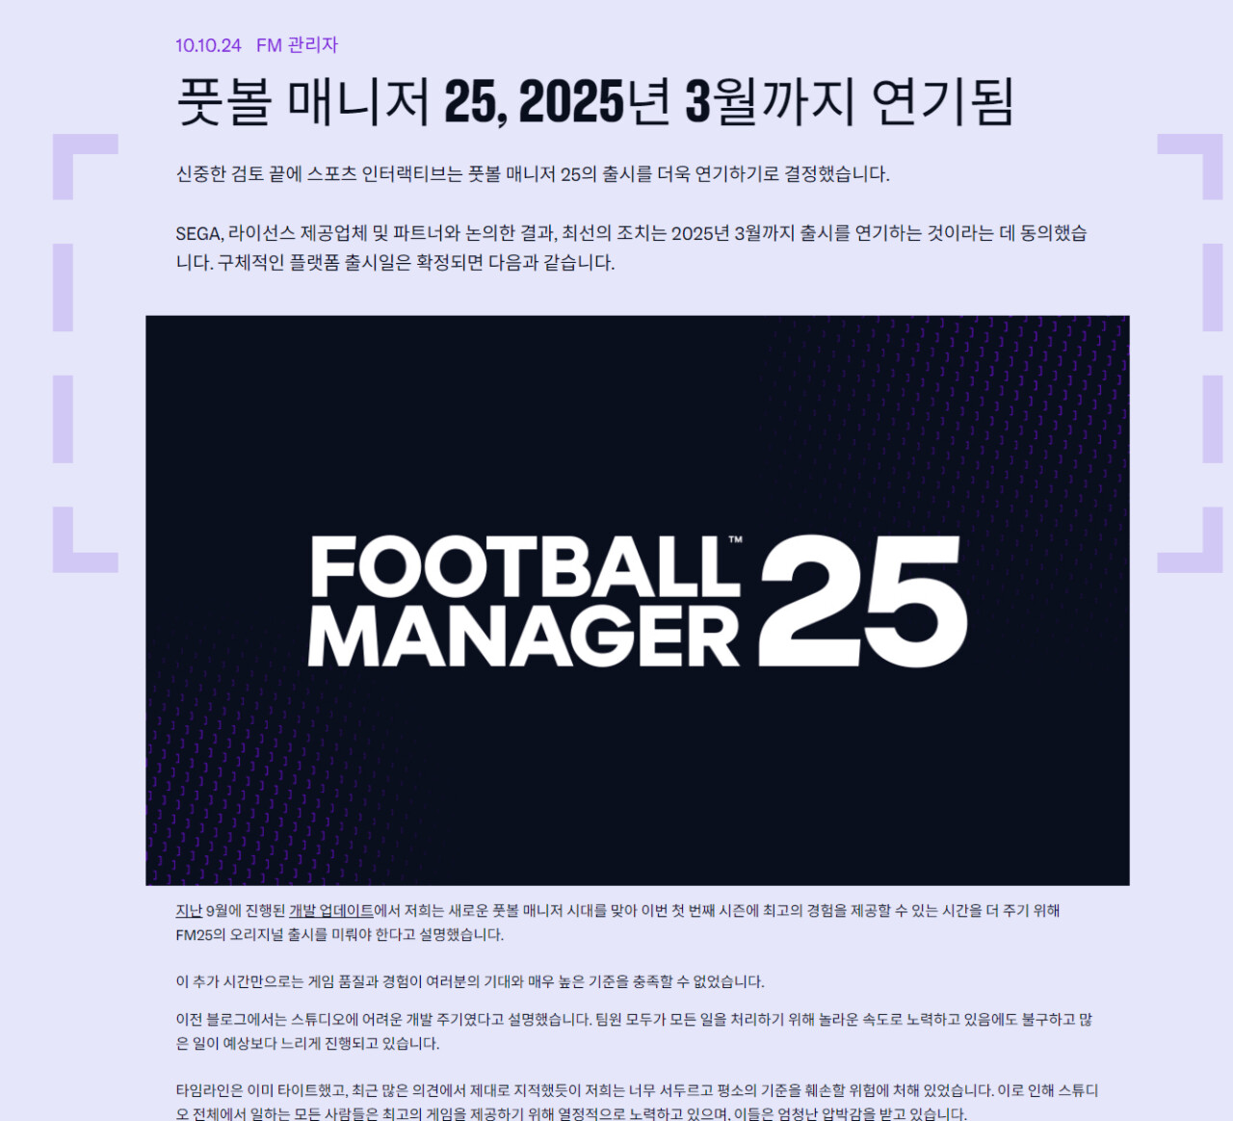Click paragraph starting 타임라인은 이미 타이트했고
The width and height of the screenshot is (1233, 1121).
[x=637, y=1103]
